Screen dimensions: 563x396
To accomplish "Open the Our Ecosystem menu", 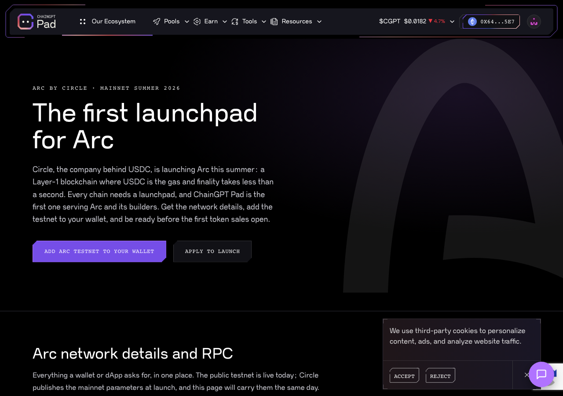I will click(x=107, y=22).
